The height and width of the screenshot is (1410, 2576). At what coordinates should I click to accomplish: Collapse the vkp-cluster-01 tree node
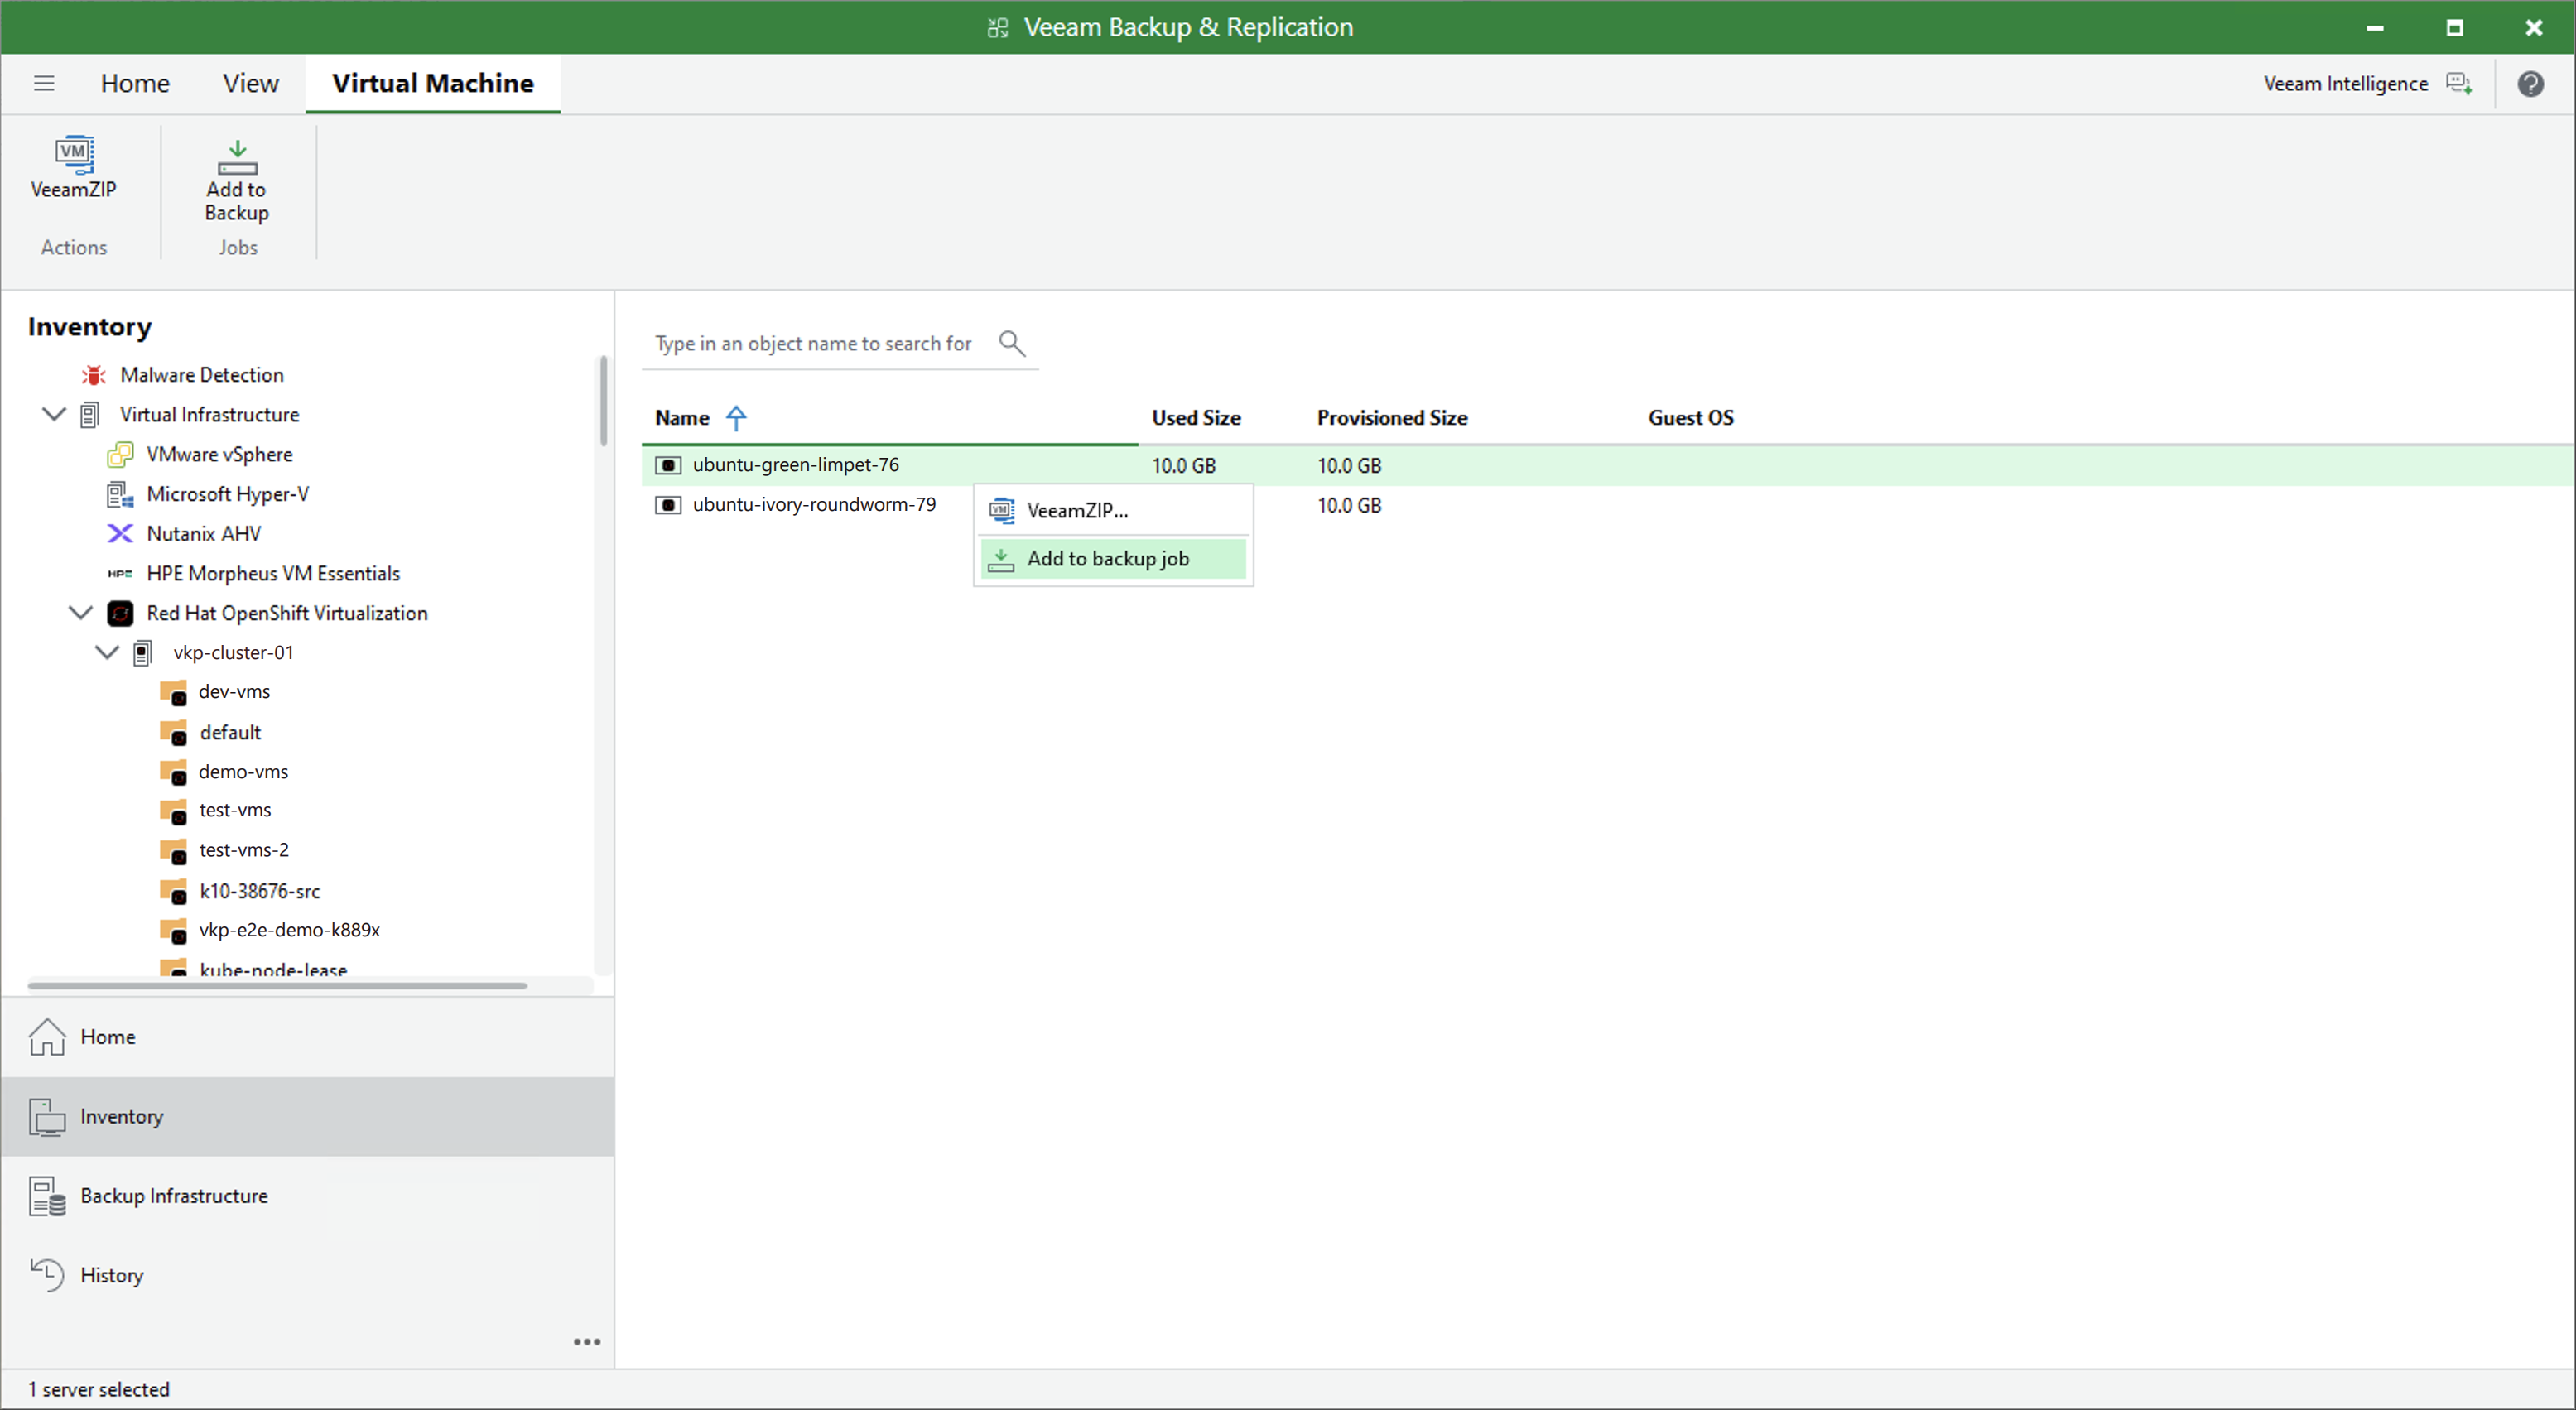coord(107,652)
